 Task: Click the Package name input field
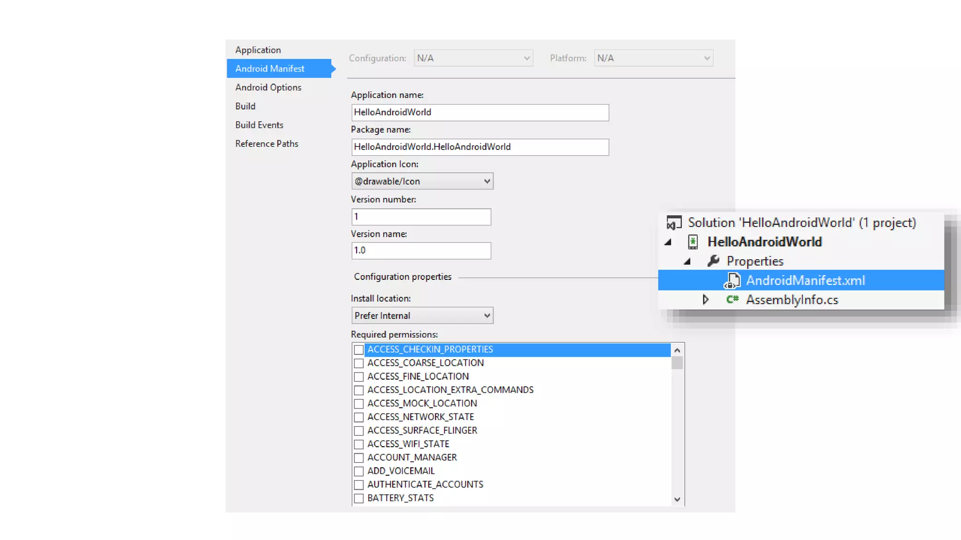(480, 147)
